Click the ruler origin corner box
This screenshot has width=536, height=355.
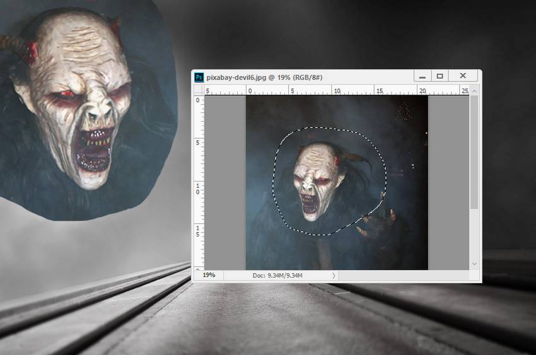point(199,90)
